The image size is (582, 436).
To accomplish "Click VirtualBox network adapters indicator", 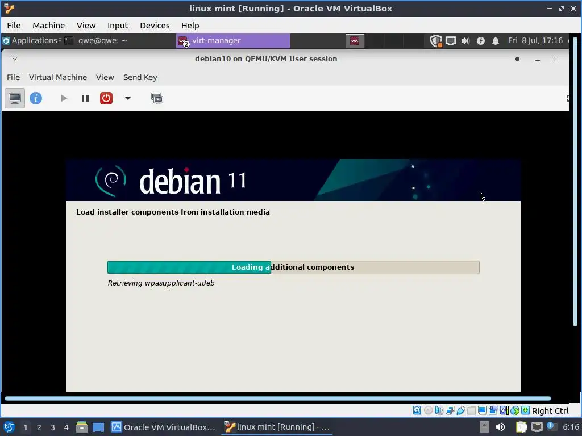I will tap(450, 410).
